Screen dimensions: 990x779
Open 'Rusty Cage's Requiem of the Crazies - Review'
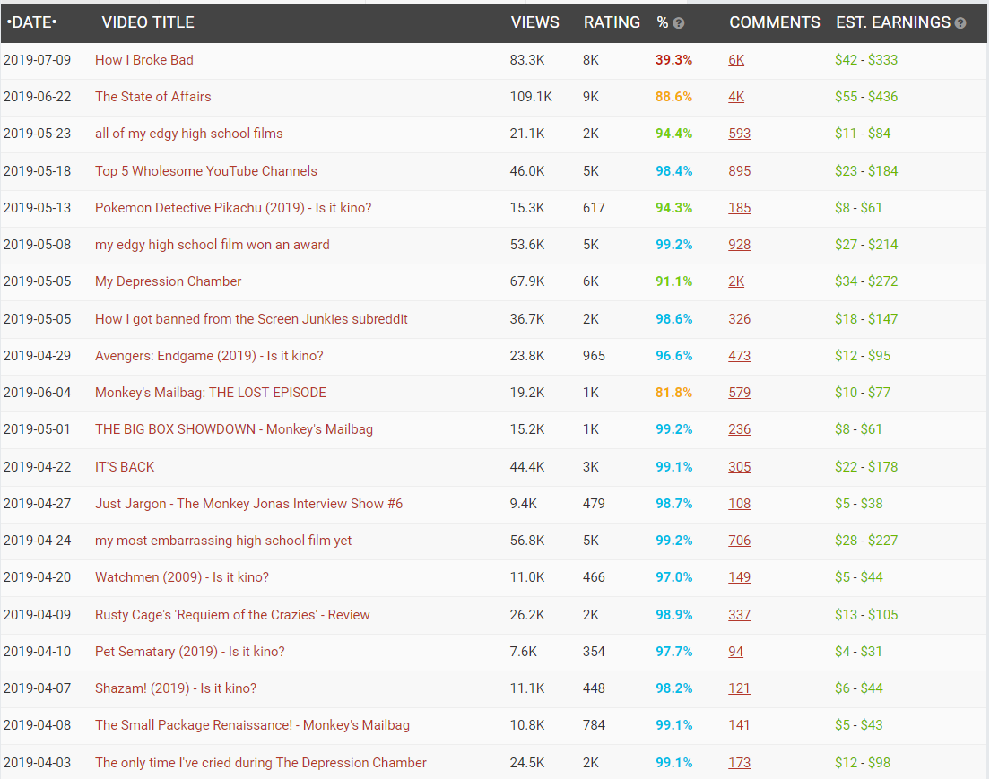pyautogui.click(x=232, y=615)
